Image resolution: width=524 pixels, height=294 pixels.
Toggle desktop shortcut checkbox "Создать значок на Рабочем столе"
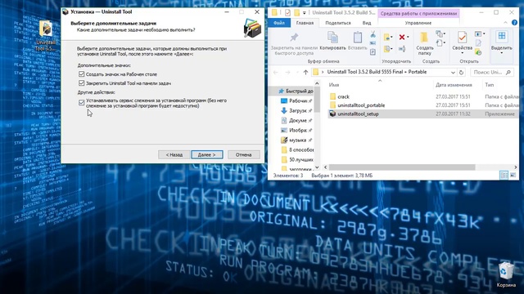[82, 74]
